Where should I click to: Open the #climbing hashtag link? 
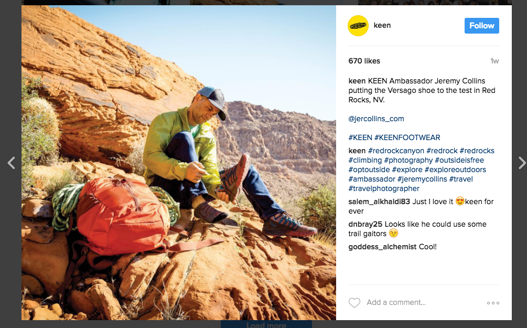coord(365,160)
